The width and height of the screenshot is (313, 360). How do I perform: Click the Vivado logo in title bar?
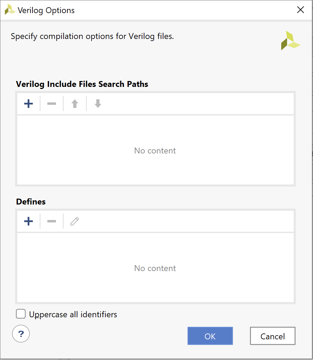click(x=10, y=10)
